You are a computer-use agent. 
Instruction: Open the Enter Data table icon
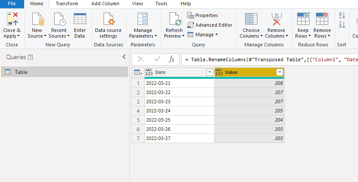80,19
